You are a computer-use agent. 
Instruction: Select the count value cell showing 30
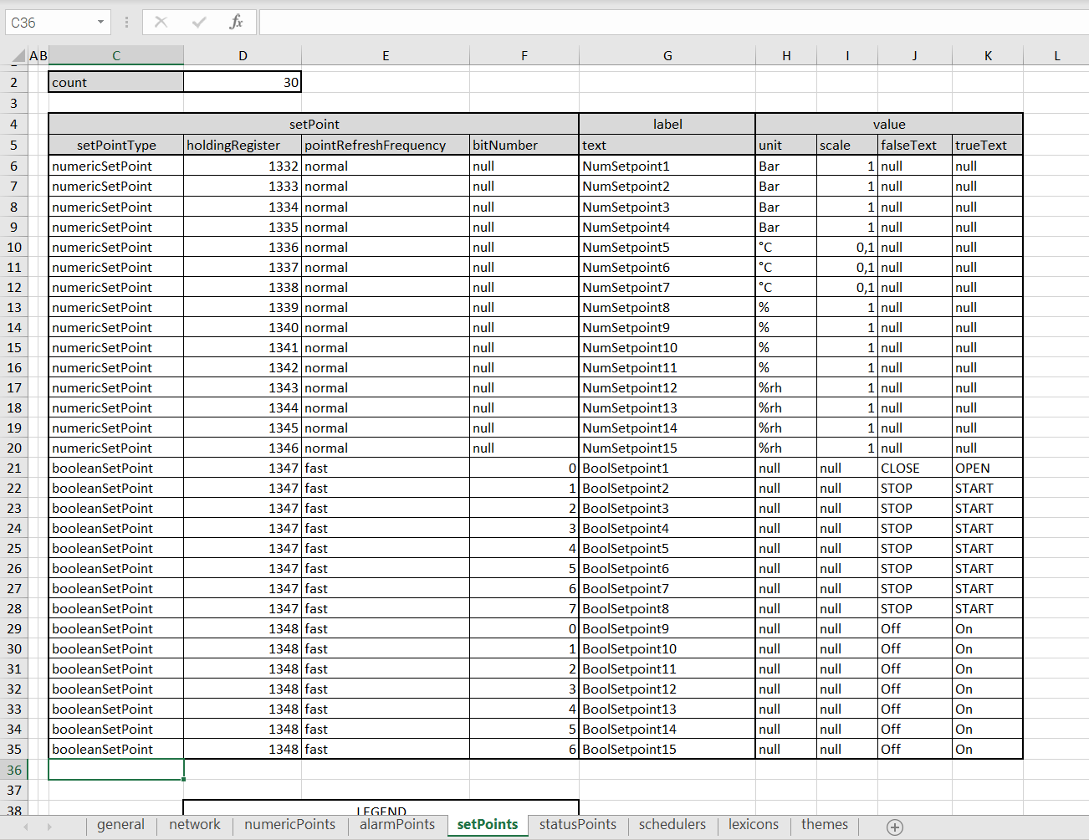click(242, 82)
